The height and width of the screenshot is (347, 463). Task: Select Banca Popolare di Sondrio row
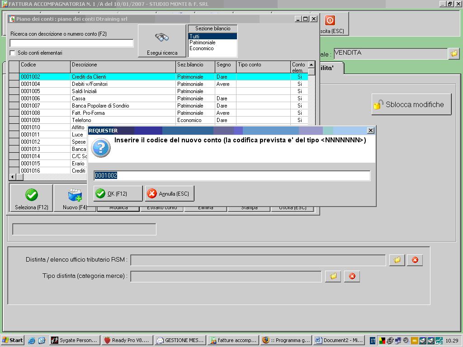pos(164,106)
